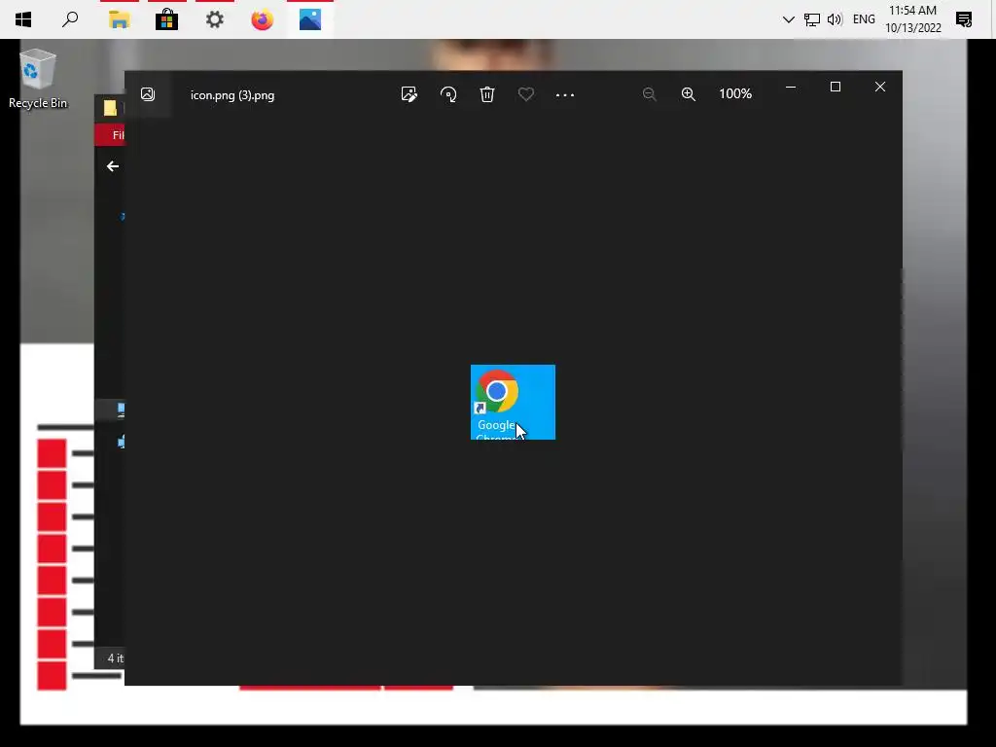Rotate the image in Photos
This screenshot has width=996, height=747.
pyautogui.click(x=448, y=94)
